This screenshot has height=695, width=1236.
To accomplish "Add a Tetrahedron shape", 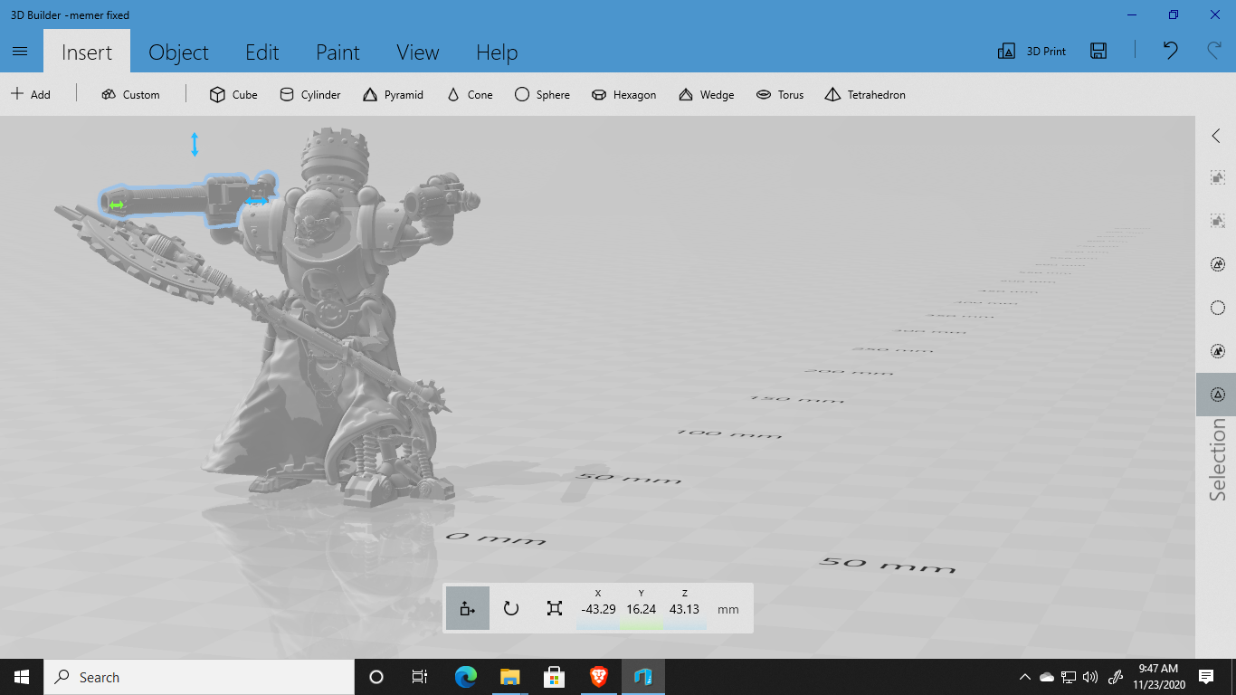I will (865, 94).
